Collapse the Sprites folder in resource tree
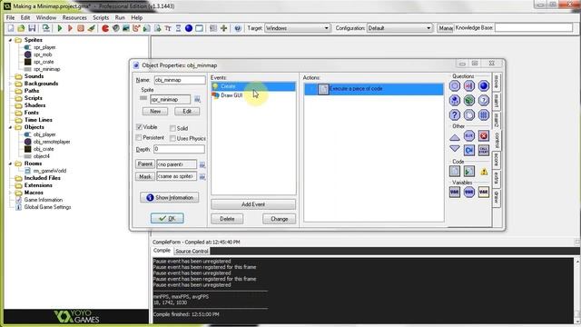The image size is (581, 327). (10, 40)
